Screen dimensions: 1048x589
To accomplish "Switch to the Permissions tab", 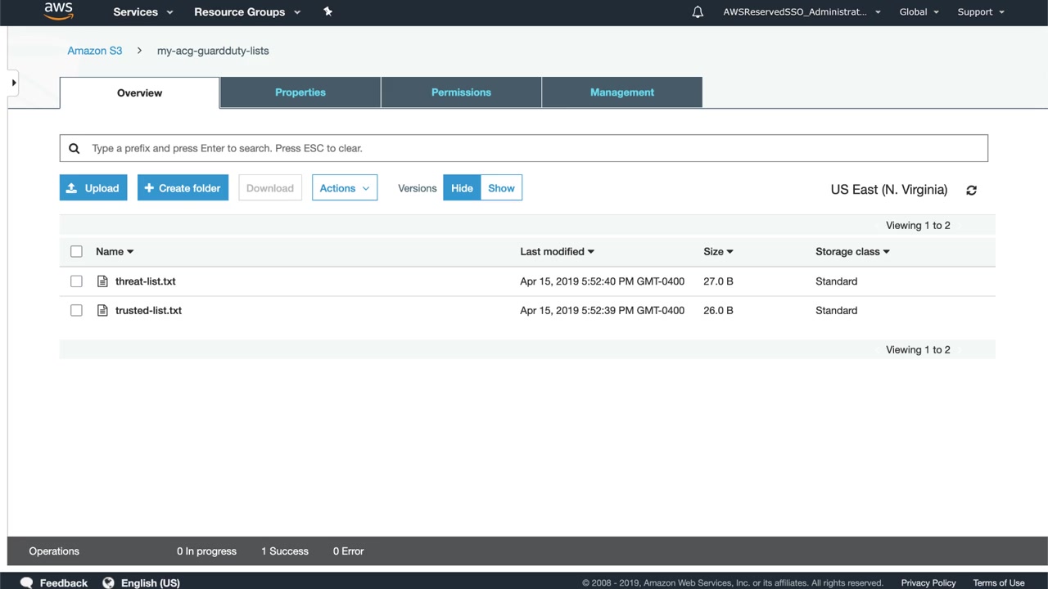I will click(x=461, y=92).
